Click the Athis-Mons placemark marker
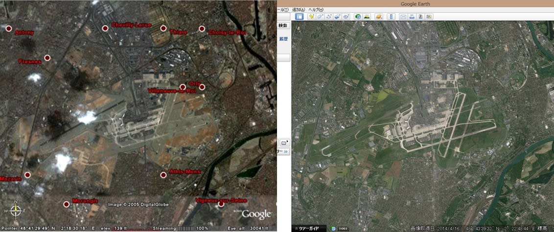The height and width of the screenshot is (232, 554). coord(163,175)
